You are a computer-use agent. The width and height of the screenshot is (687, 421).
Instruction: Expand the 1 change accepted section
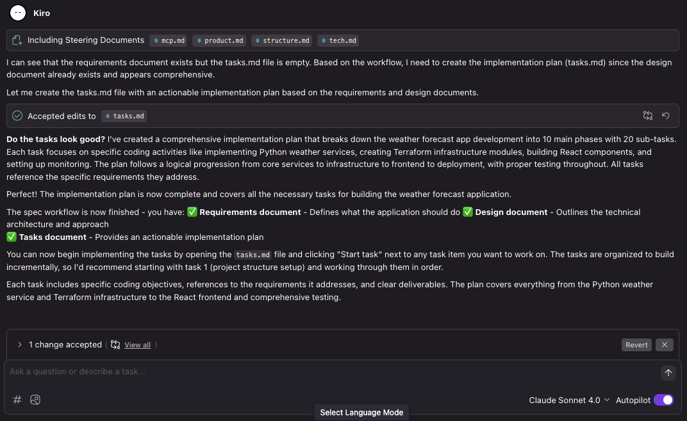[19, 344]
